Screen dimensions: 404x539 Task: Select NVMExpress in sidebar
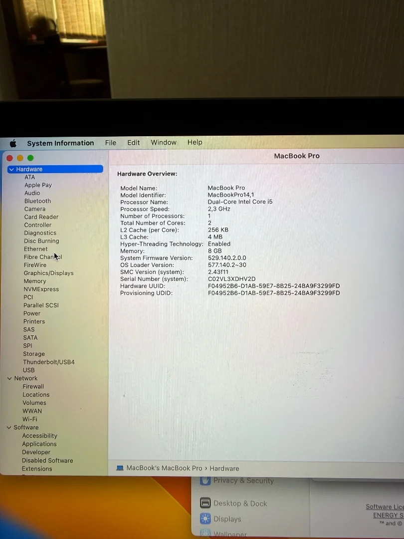click(41, 289)
